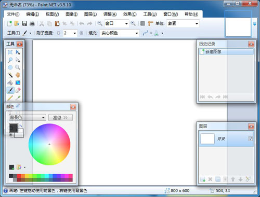
Task: Move layer down arrow in 图层 panel
Action: coord(240,179)
